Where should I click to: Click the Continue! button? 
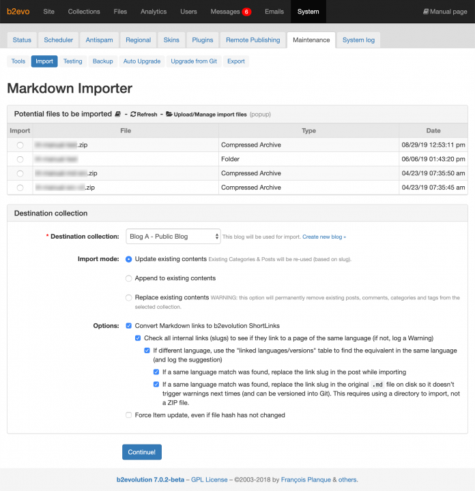[142, 452]
